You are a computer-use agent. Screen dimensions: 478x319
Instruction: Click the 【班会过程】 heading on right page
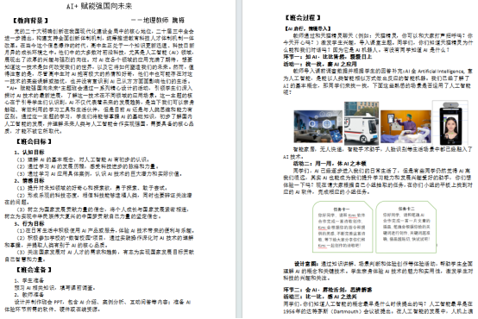303,17
